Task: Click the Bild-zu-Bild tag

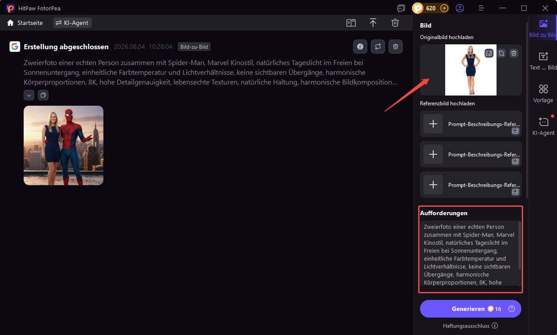Action: [194, 47]
